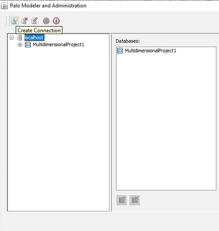Click the toolbar drag handle grip
Screen dimensions: 219x231
6,21
